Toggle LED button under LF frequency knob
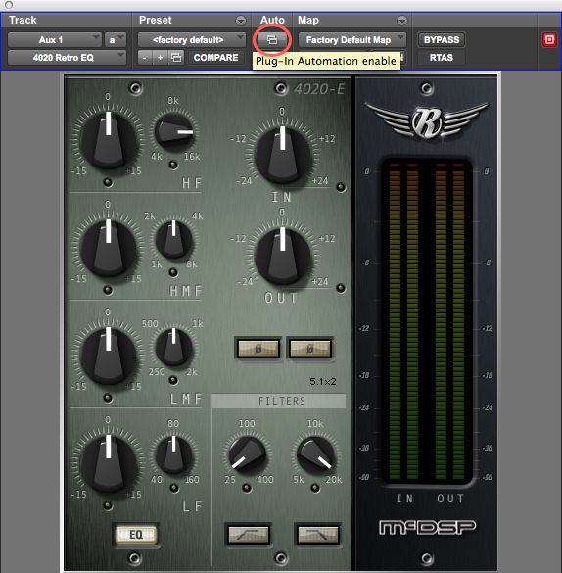This screenshot has height=573, width=562. (174, 488)
